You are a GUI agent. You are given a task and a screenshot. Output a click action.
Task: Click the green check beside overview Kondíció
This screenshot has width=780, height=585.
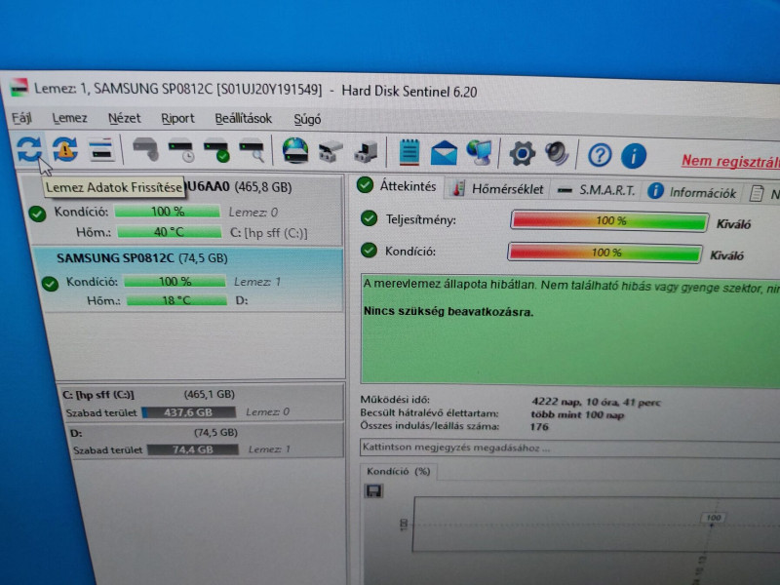[369, 250]
